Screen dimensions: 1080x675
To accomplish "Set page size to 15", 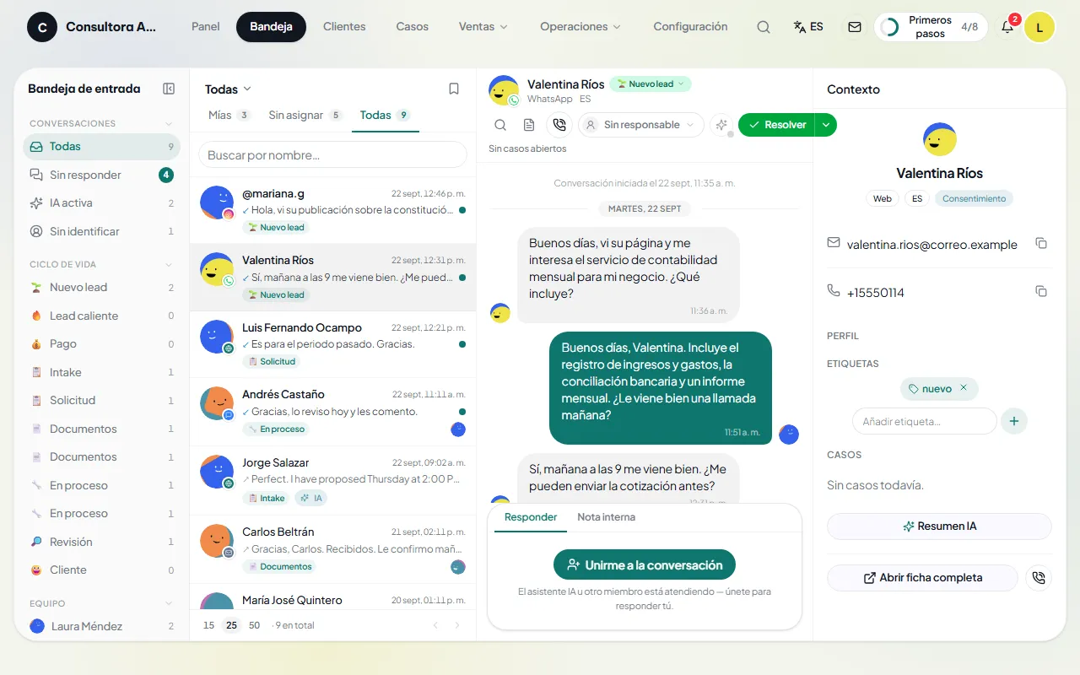I will pos(209,625).
